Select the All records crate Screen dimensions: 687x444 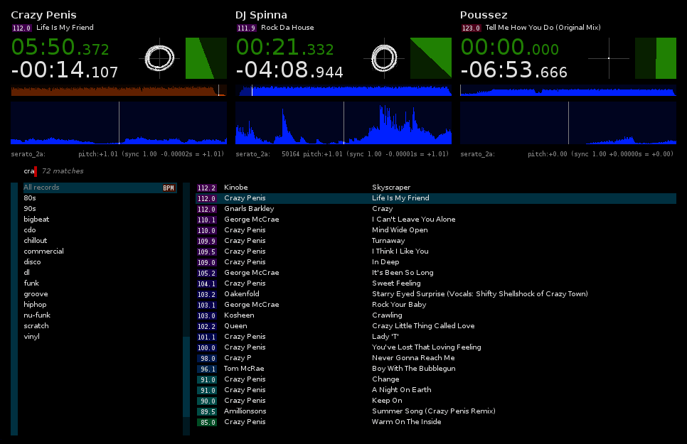click(100, 188)
